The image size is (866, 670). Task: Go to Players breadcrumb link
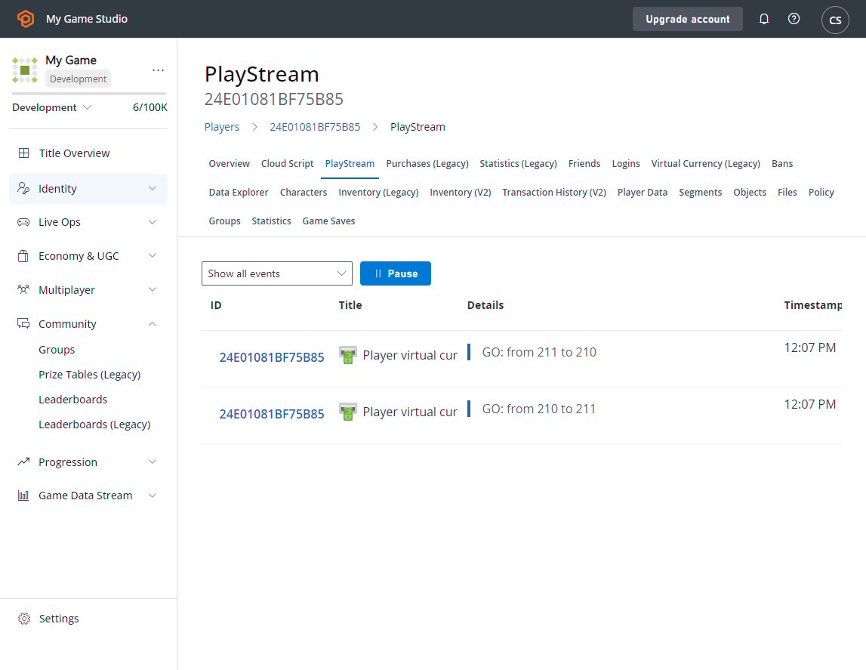(221, 127)
